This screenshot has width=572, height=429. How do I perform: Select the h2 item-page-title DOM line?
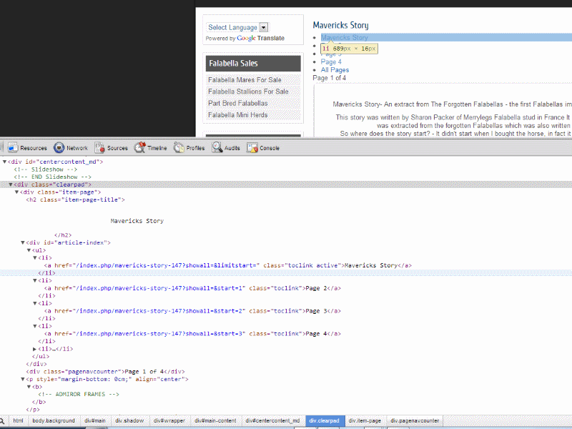click(75, 200)
